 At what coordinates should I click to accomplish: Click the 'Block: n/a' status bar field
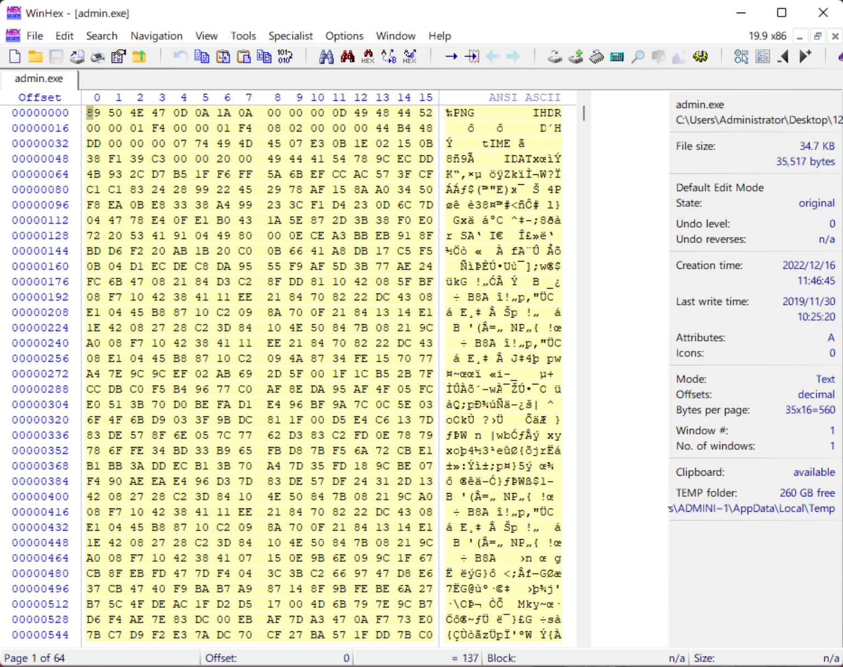[x=586, y=658]
